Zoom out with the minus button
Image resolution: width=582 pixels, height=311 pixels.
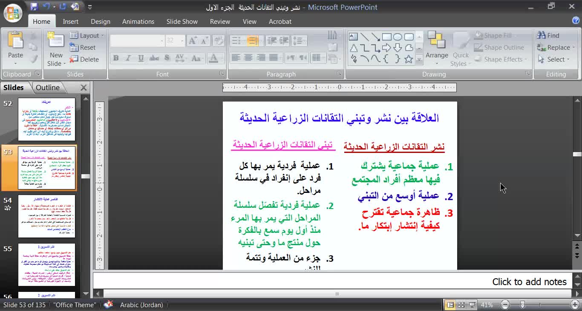pyautogui.click(x=505, y=305)
